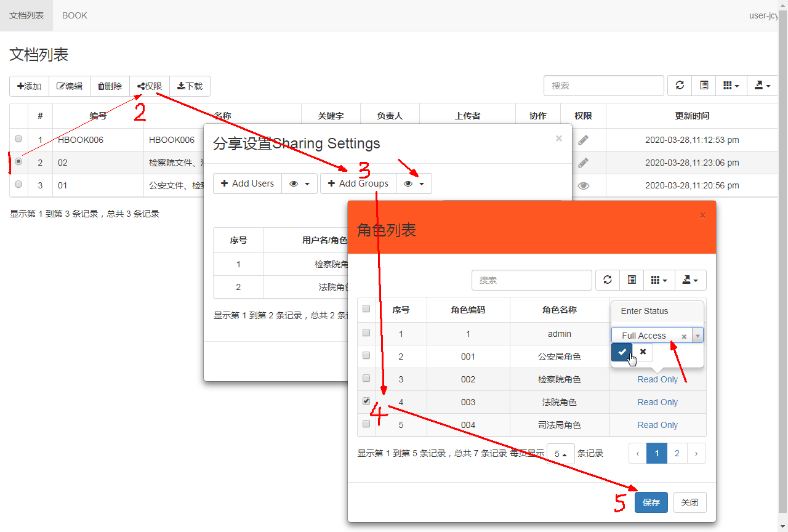Open Full Access status dropdown arrow
The height and width of the screenshot is (532, 788).
click(698, 336)
